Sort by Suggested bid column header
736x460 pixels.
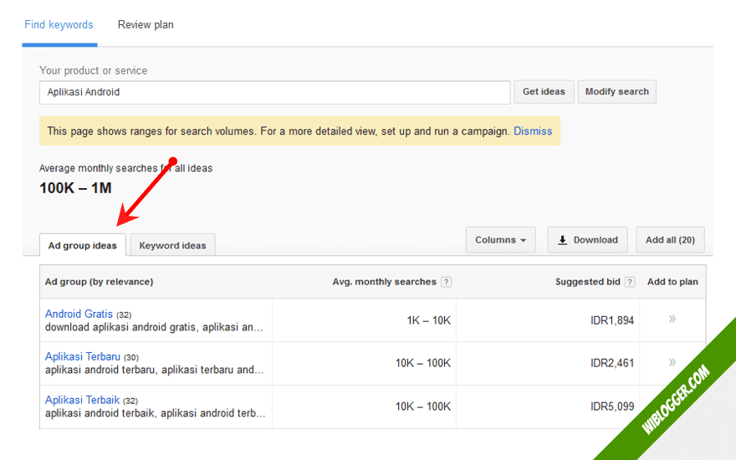coord(588,282)
